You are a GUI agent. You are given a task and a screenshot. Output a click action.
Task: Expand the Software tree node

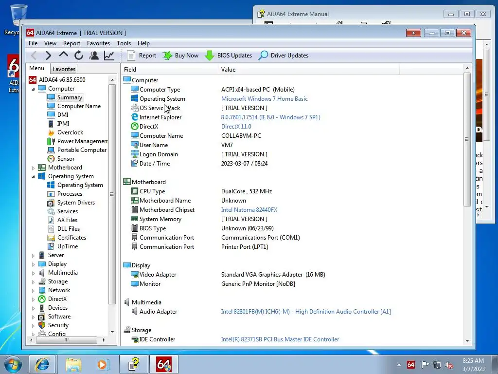34,317
